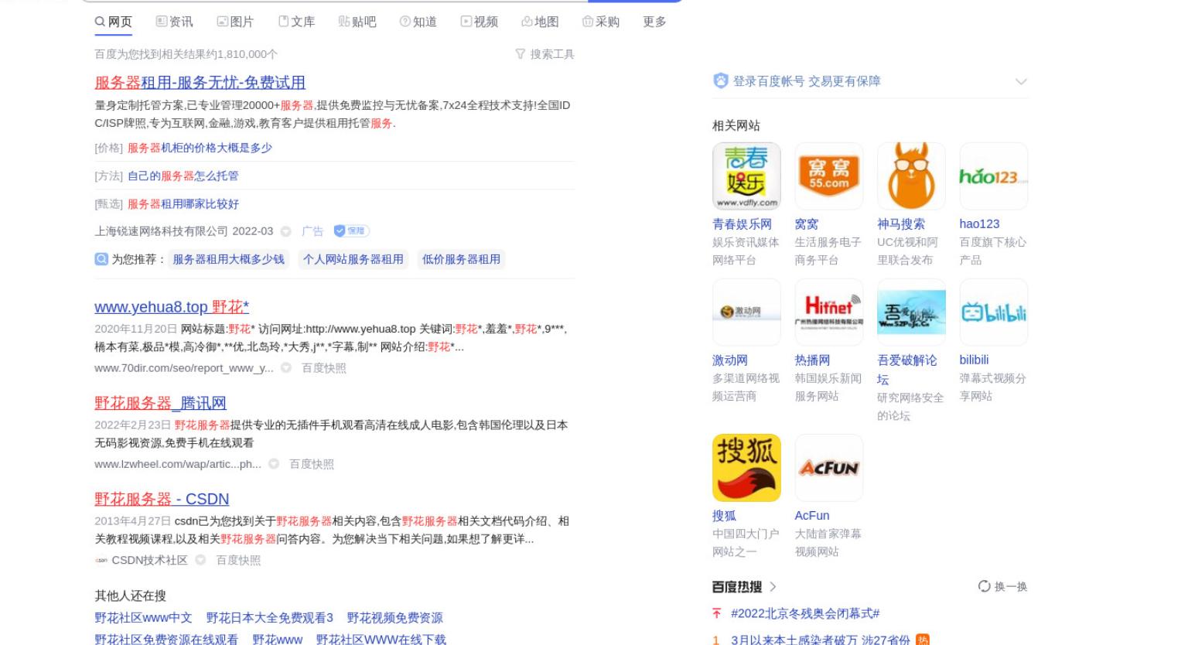Switch to the 文库 tab
This screenshot has height=645, width=1188.
[296, 22]
